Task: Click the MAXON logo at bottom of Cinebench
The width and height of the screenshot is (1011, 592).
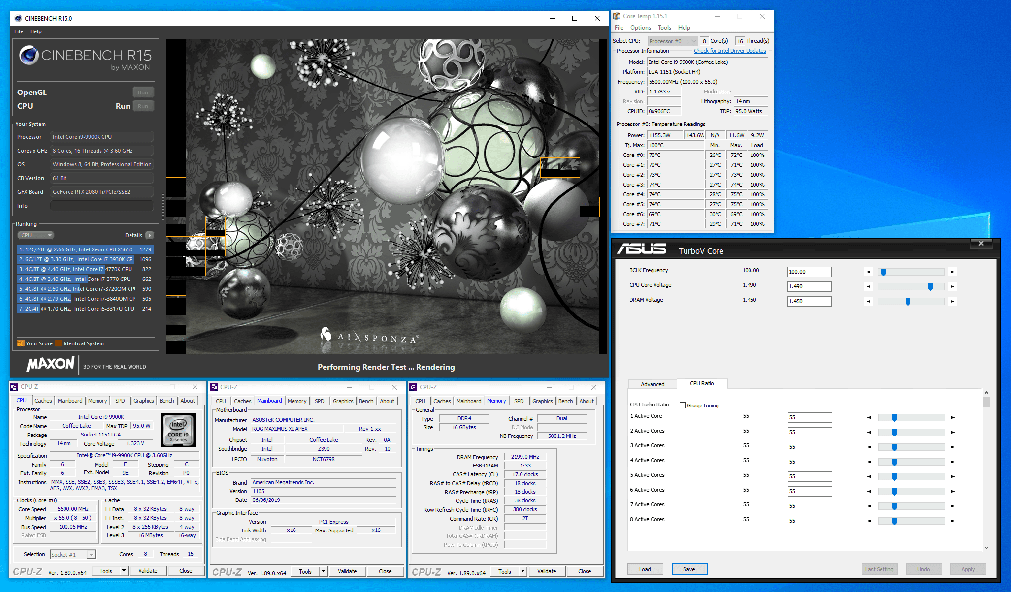Action: (50, 364)
